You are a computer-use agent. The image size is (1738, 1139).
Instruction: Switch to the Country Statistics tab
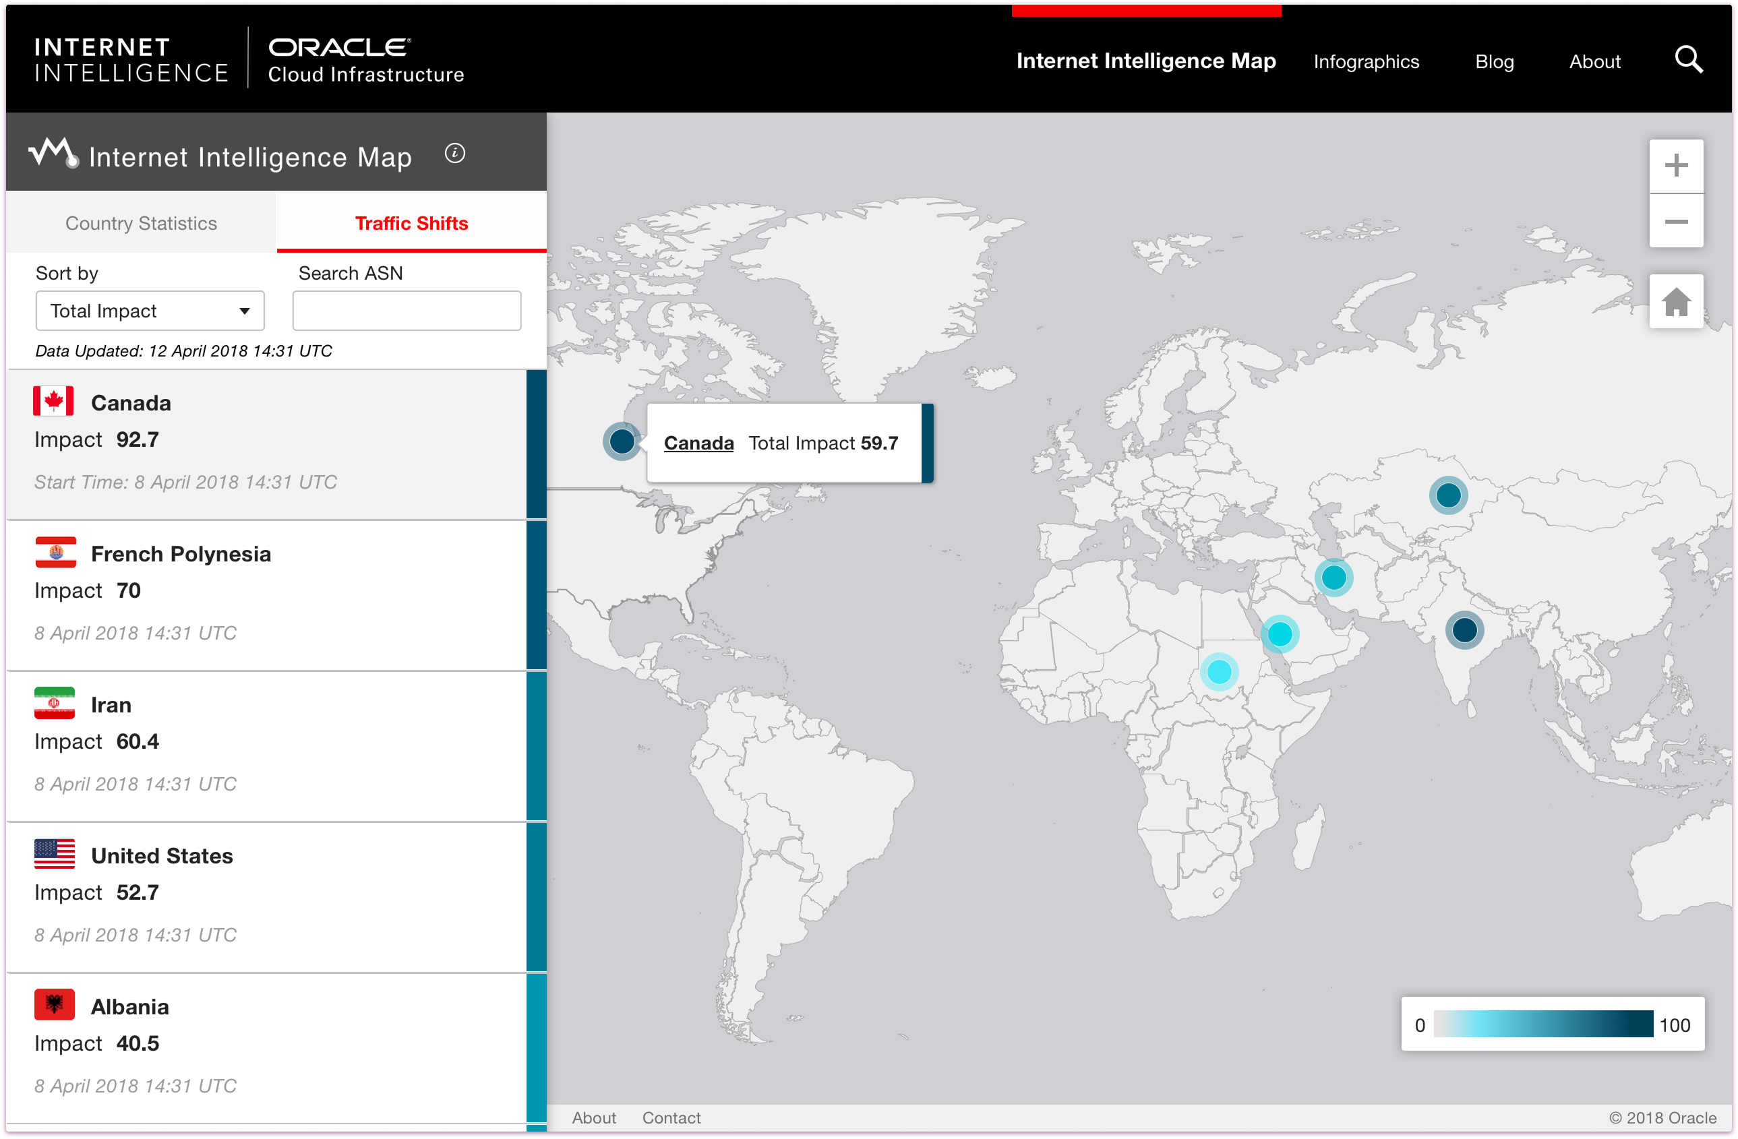tap(141, 222)
